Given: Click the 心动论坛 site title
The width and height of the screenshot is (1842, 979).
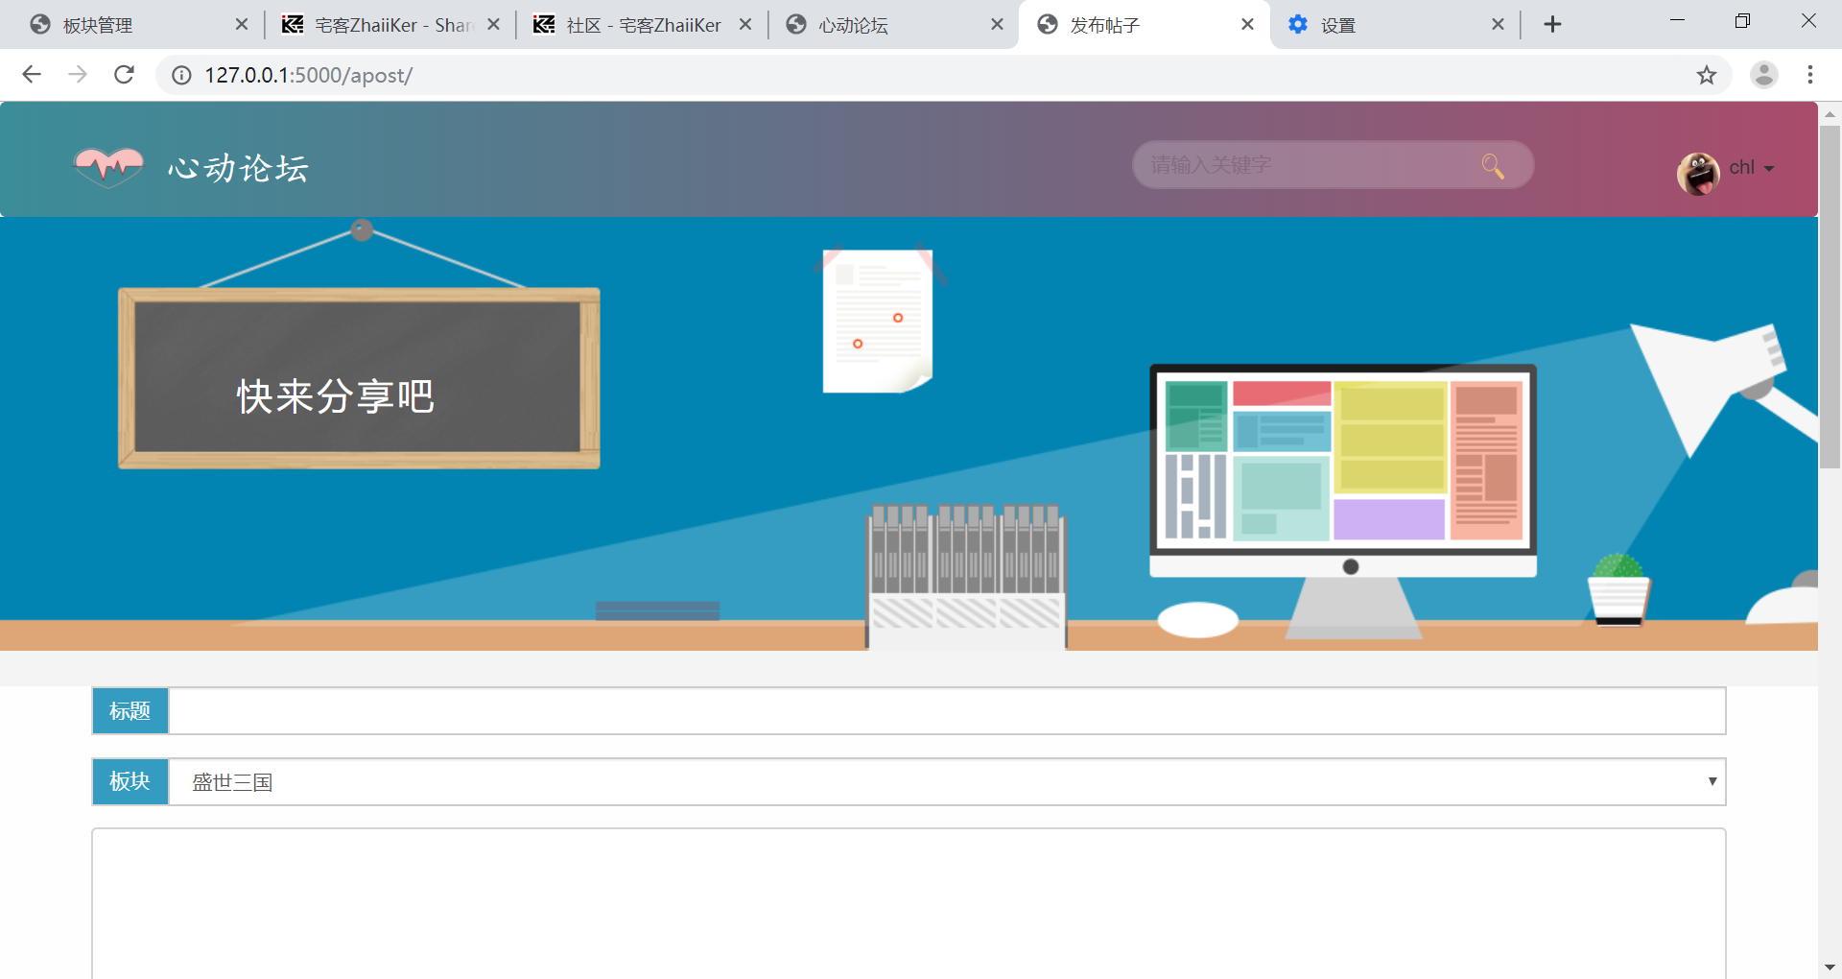Looking at the screenshot, I should [x=238, y=168].
